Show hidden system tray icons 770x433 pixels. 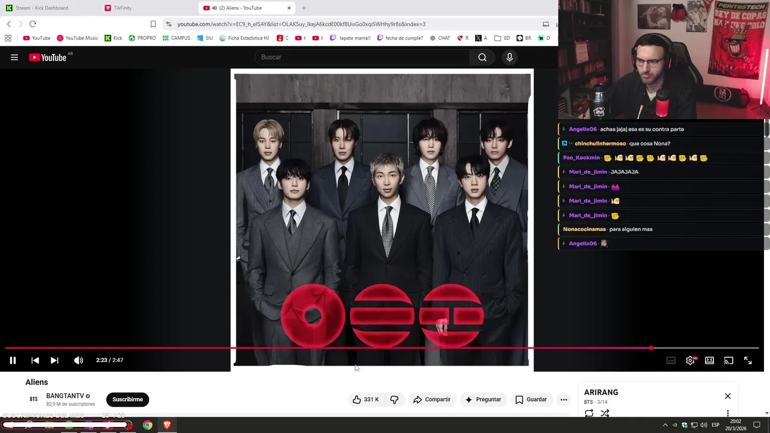click(665, 425)
